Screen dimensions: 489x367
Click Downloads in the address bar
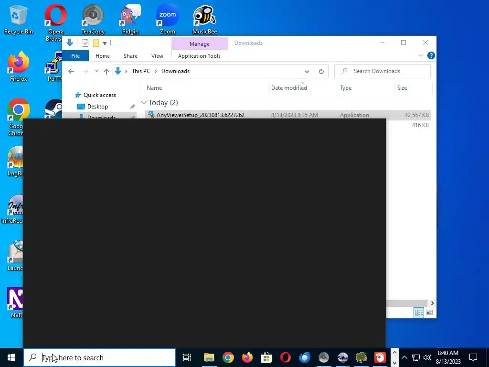click(175, 71)
